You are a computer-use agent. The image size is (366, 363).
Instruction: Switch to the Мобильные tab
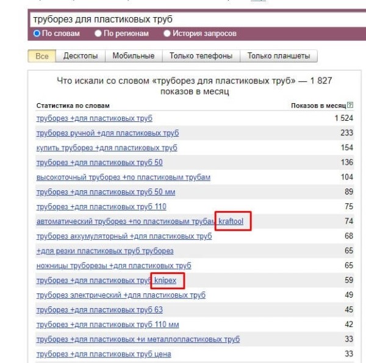coord(133,56)
